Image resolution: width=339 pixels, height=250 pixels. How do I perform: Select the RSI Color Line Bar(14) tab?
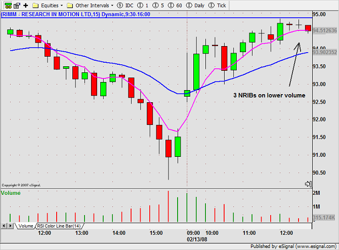(x=59, y=226)
